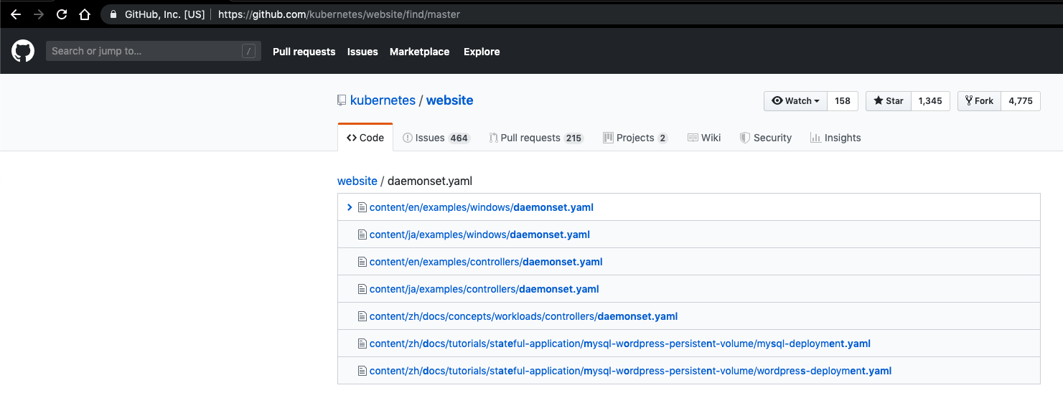Click the Explore navigation link
1063x398 pixels.
(x=482, y=52)
